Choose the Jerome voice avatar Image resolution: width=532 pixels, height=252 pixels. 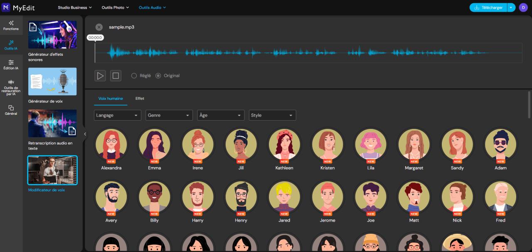point(328,197)
